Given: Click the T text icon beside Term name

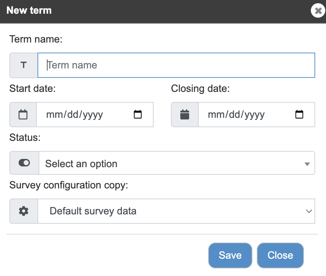Looking at the screenshot, I should click(24, 65).
